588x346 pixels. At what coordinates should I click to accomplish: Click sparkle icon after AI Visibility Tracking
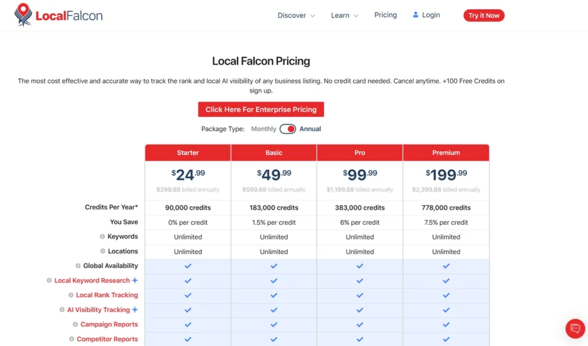click(134, 309)
